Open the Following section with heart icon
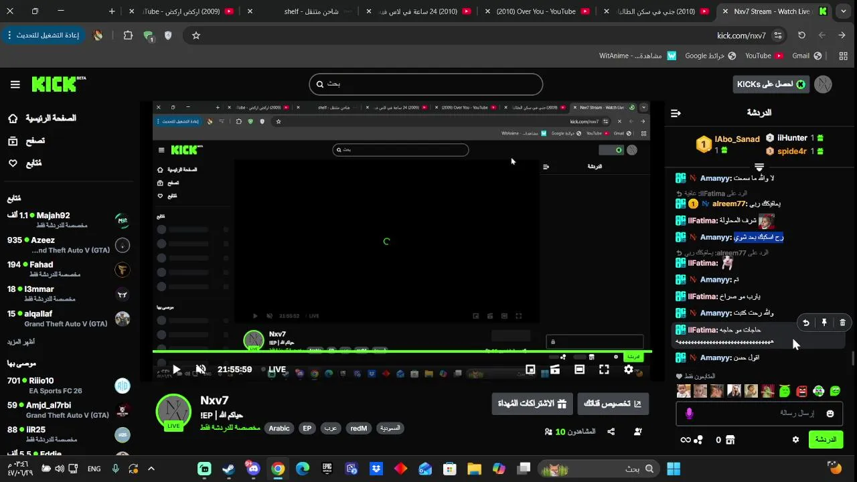This screenshot has height=482, width=857. (x=24, y=163)
